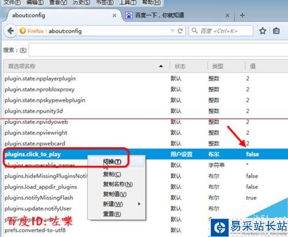Click the reload icon in the address bar
Screen dimensions: 288x237
[x=180, y=31]
